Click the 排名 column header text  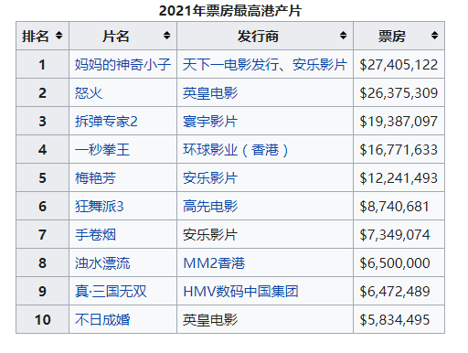(x=36, y=36)
